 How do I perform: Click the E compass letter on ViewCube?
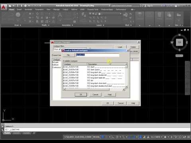tap(187, 43)
